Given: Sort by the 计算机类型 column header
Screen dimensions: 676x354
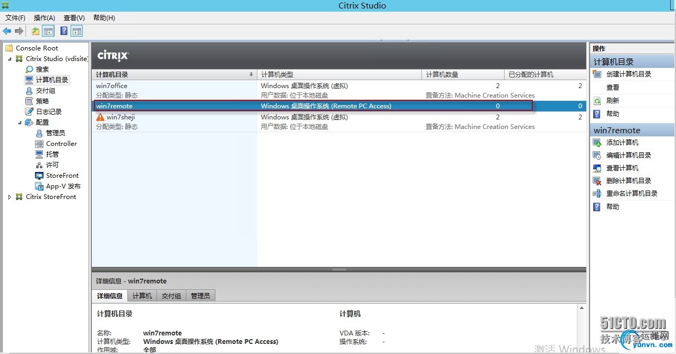Looking at the screenshot, I should click(340, 75).
